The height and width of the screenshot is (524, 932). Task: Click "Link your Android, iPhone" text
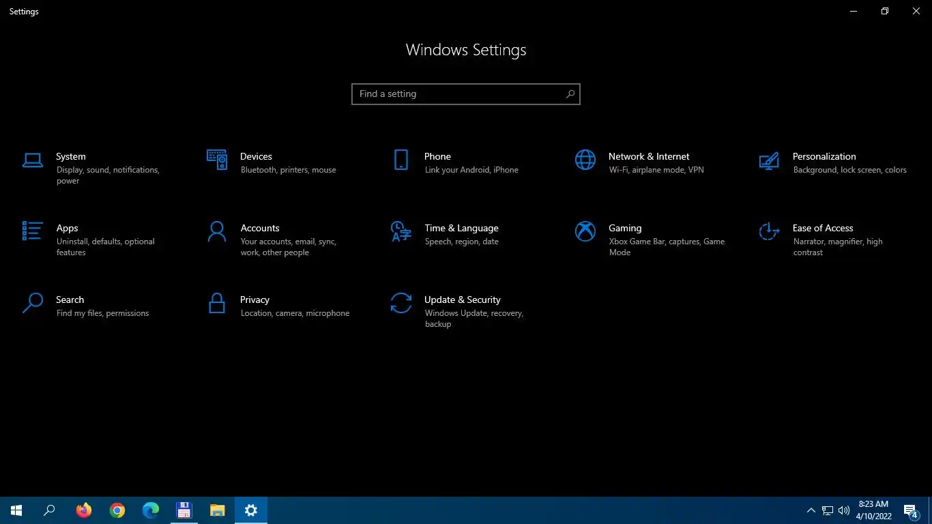point(471,170)
